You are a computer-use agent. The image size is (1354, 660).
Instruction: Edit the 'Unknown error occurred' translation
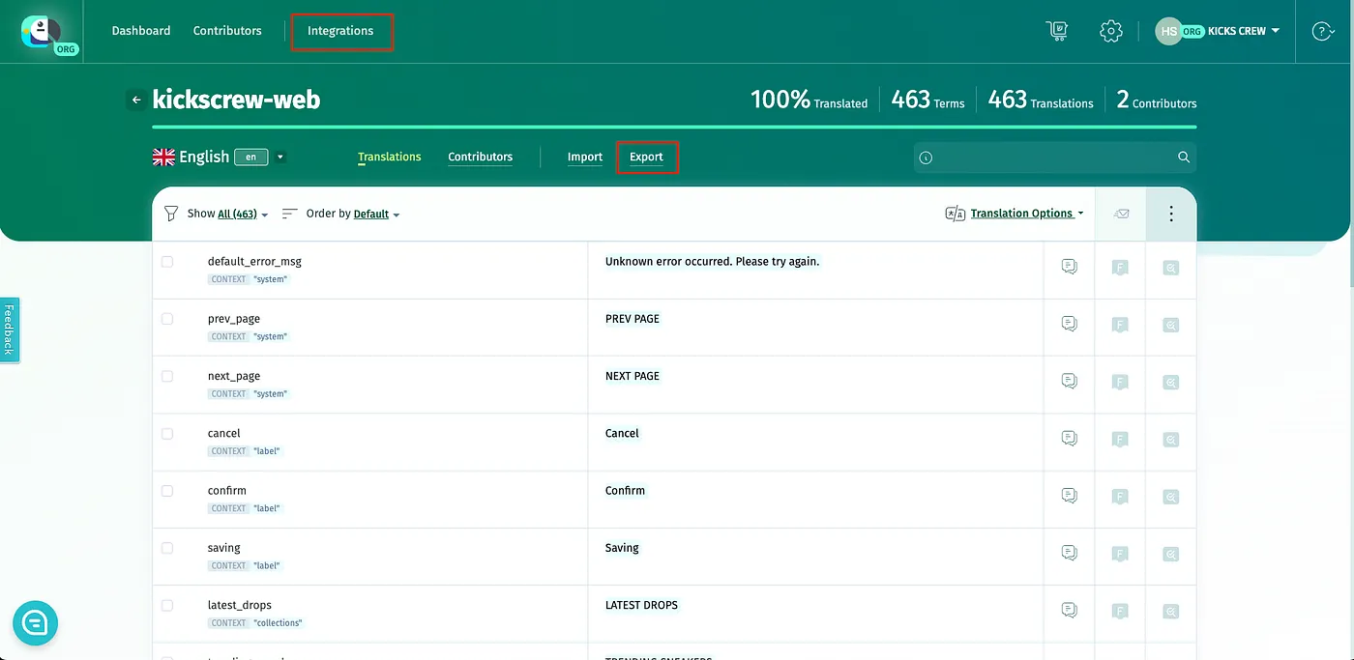point(712,262)
